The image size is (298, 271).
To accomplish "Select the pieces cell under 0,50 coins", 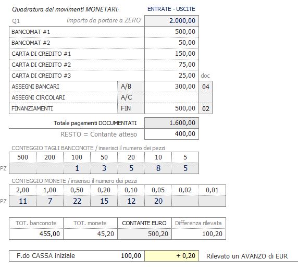I will 77,201.
